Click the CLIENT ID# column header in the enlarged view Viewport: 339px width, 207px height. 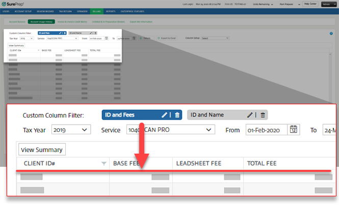39,163
